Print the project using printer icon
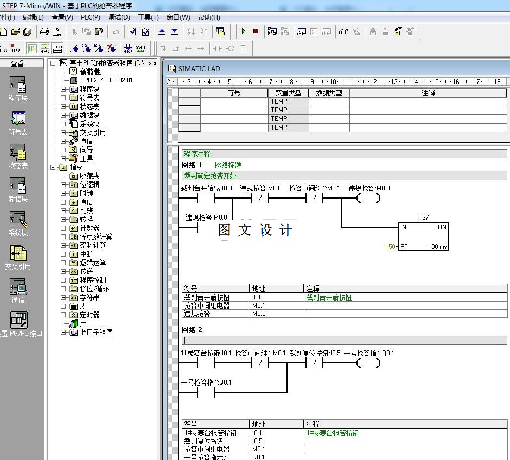Image resolution: width=510 pixels, height=460 pixels. (44, 31)
